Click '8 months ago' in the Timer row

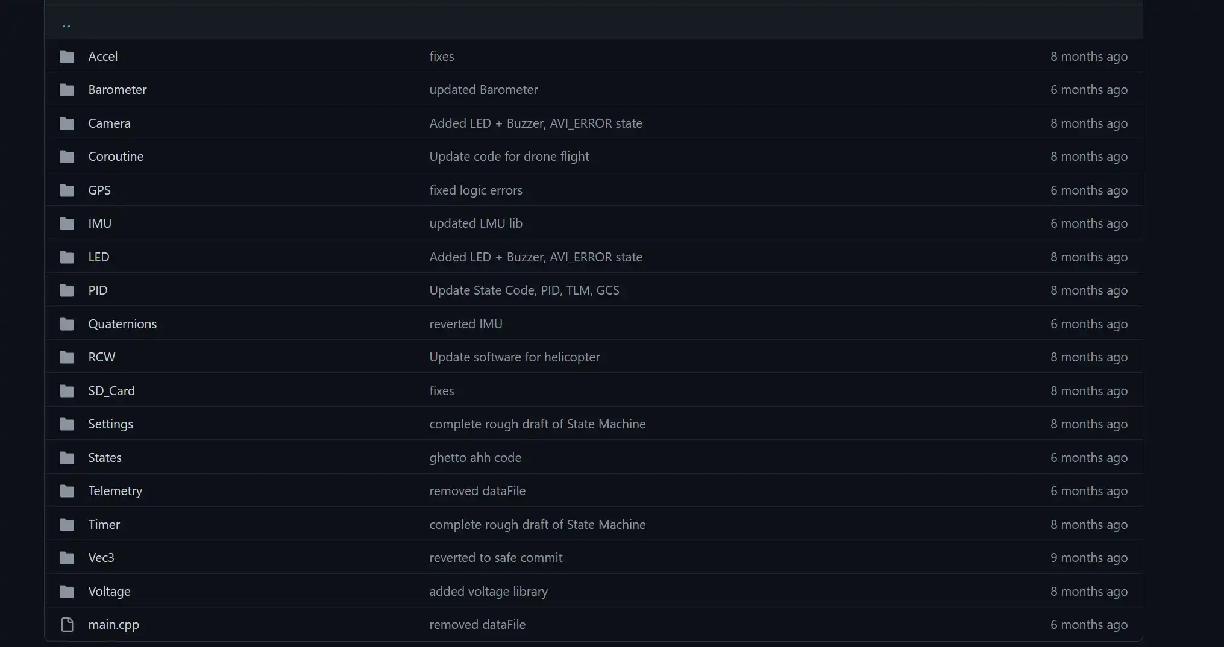coord(1089,525)
